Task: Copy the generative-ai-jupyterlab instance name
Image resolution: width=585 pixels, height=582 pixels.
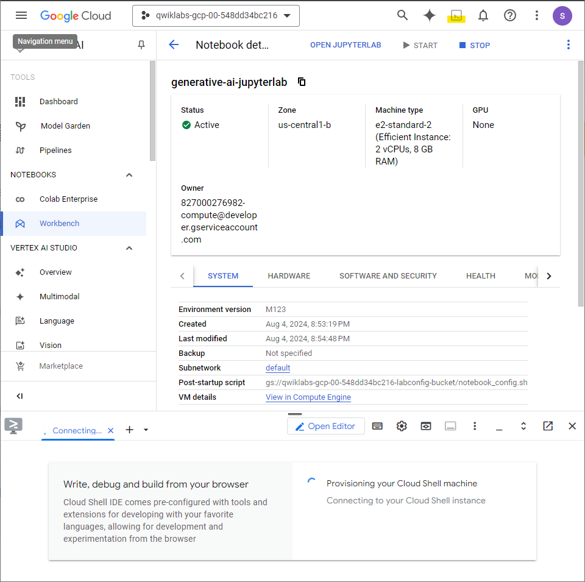Action: tap(302, 82)
